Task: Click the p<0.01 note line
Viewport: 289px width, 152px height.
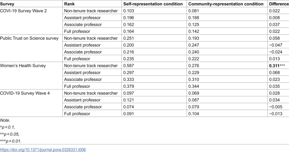Action: [x=11, y=141]
